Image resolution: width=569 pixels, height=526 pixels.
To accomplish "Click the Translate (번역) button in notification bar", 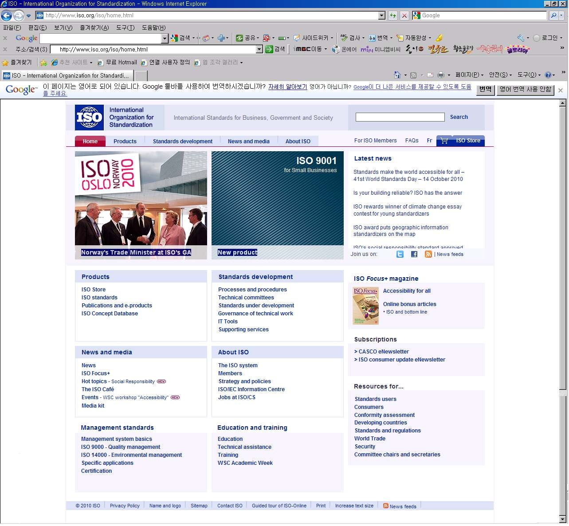I will (x=485, y=89).
